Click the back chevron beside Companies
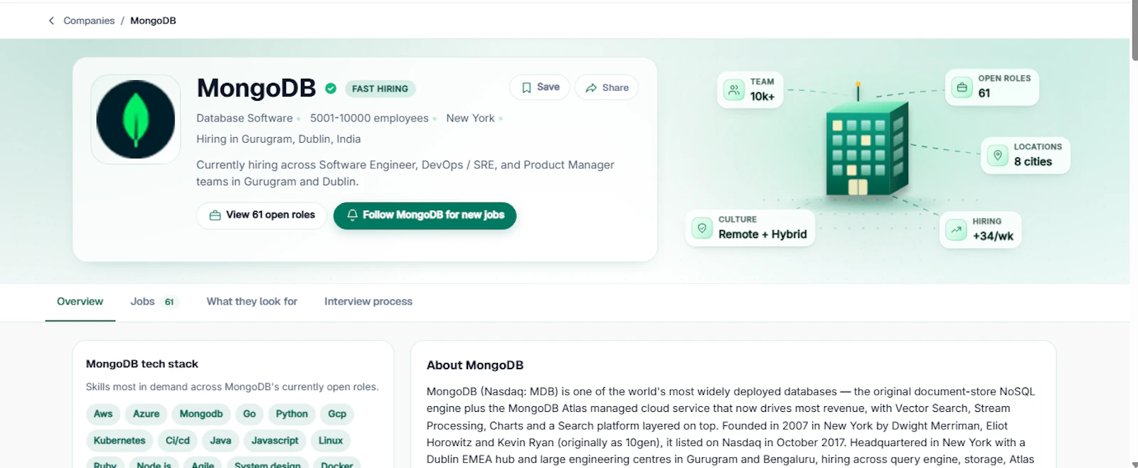1138x468 pixels. coord(51,21)
